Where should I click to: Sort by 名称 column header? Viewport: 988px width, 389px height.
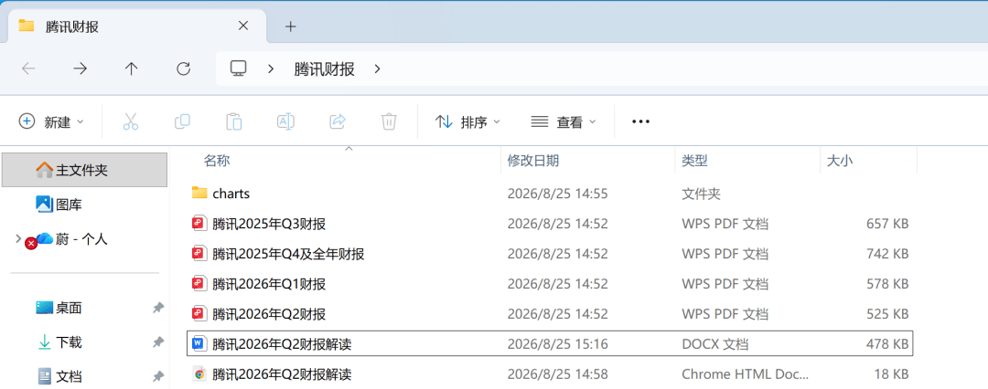[x=216, y=161]
